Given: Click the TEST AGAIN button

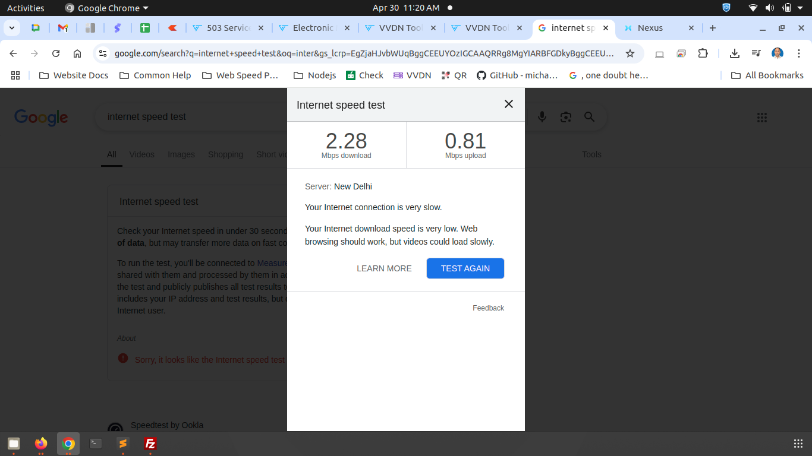Looking at the screenshot, I should [x=465, y=268].
